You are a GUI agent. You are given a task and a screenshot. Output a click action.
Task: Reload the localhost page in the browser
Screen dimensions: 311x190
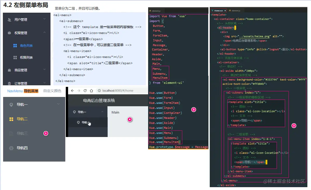85,90
